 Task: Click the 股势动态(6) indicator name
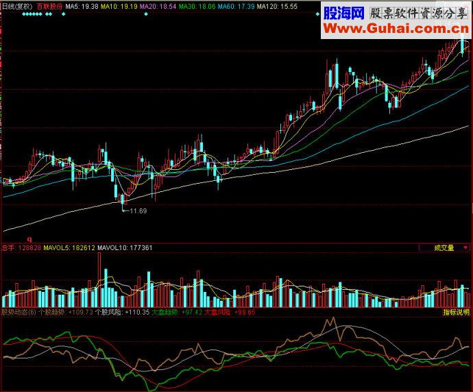point(19,312)
